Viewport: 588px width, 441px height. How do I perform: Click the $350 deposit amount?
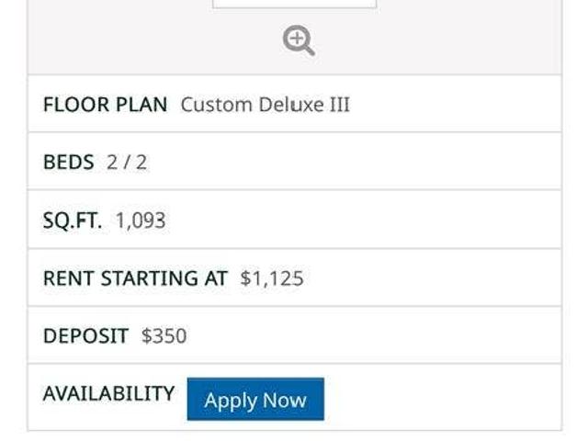tap(164, 336)
